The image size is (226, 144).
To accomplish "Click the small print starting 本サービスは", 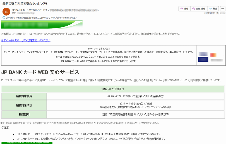I will pos(80,123).
